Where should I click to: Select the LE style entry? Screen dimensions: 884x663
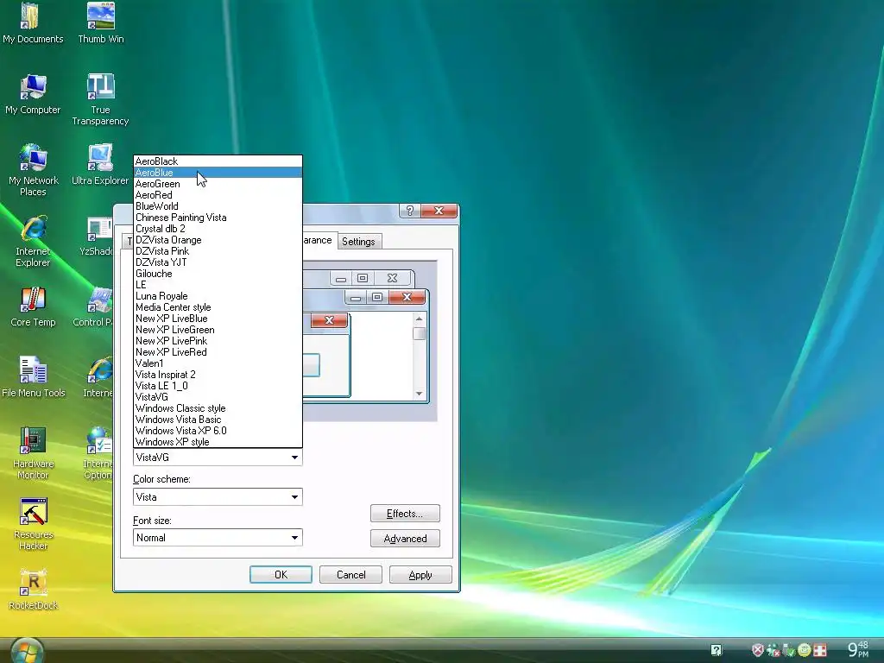218,285
